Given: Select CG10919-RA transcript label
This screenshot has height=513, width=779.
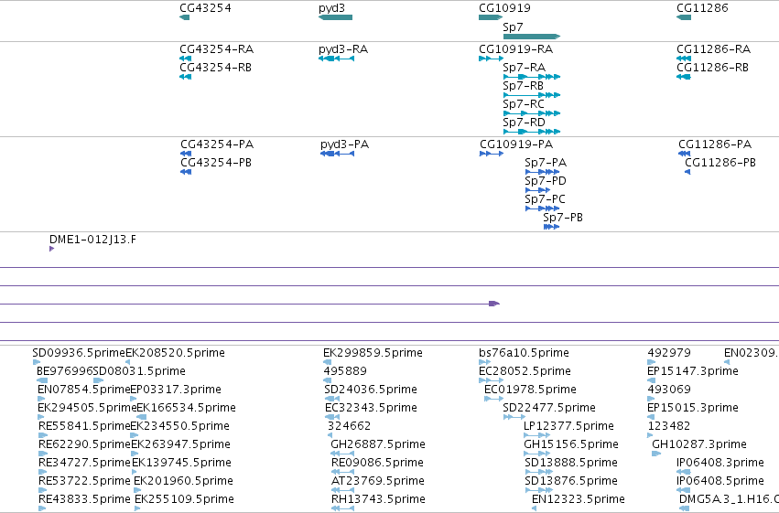Looking at the screenshot, I should [515, 49].
